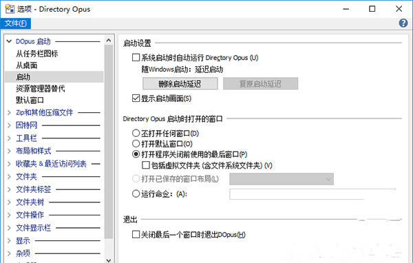Expand the Zip和其他压缩文件 category
413x263 pixels.
pos(9,112)
